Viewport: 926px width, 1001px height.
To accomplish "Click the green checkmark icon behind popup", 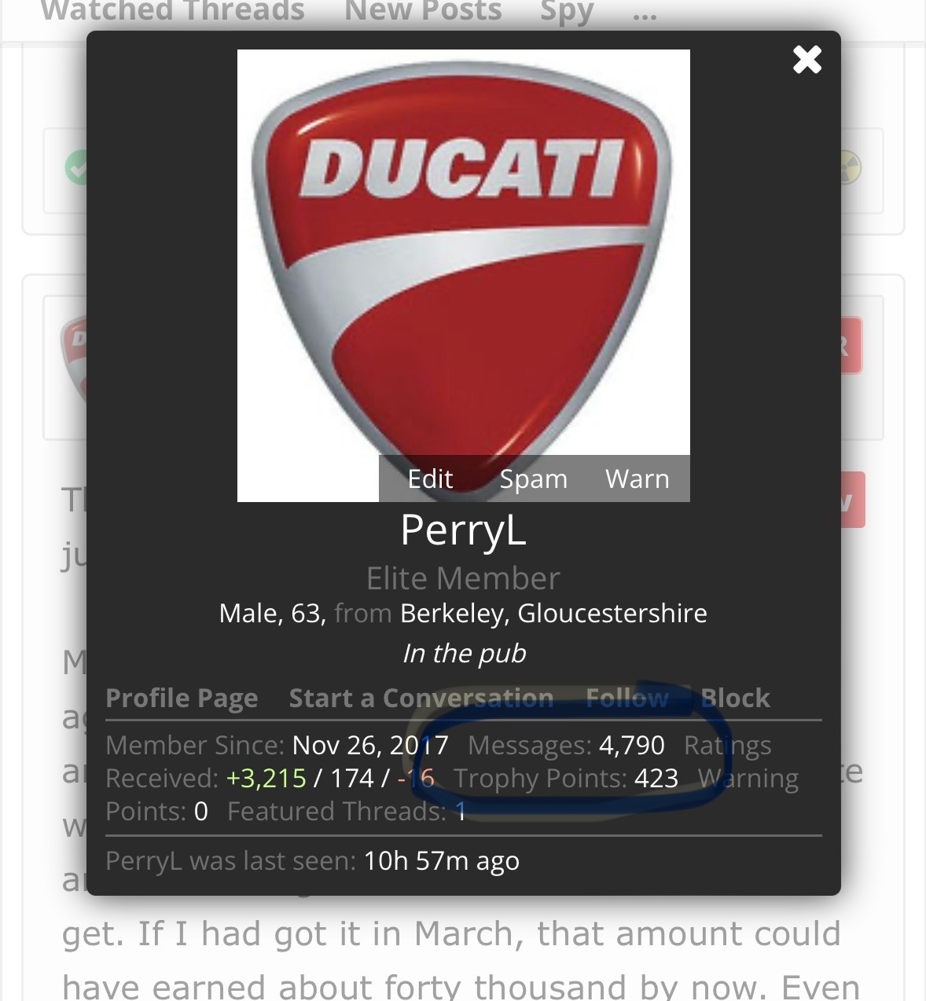I will point(76,168).
